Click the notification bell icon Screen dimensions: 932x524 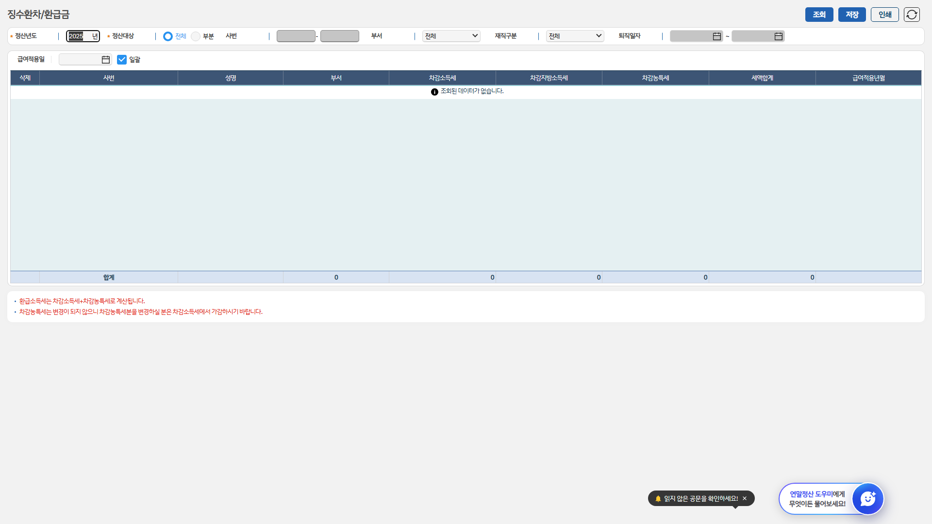(x=658, y=498)
